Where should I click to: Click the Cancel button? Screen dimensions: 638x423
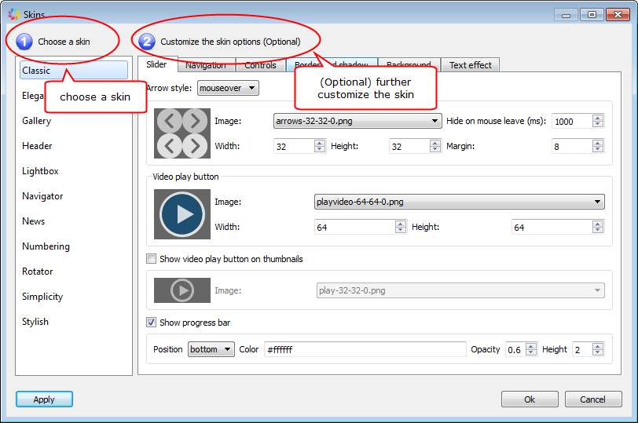[593, 399]
